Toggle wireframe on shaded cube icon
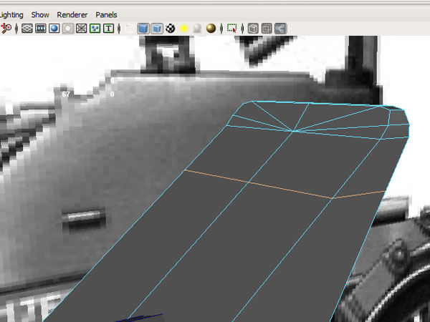This screenshot has height=322, width=430. pyautogui.click(x=157, y=29)
